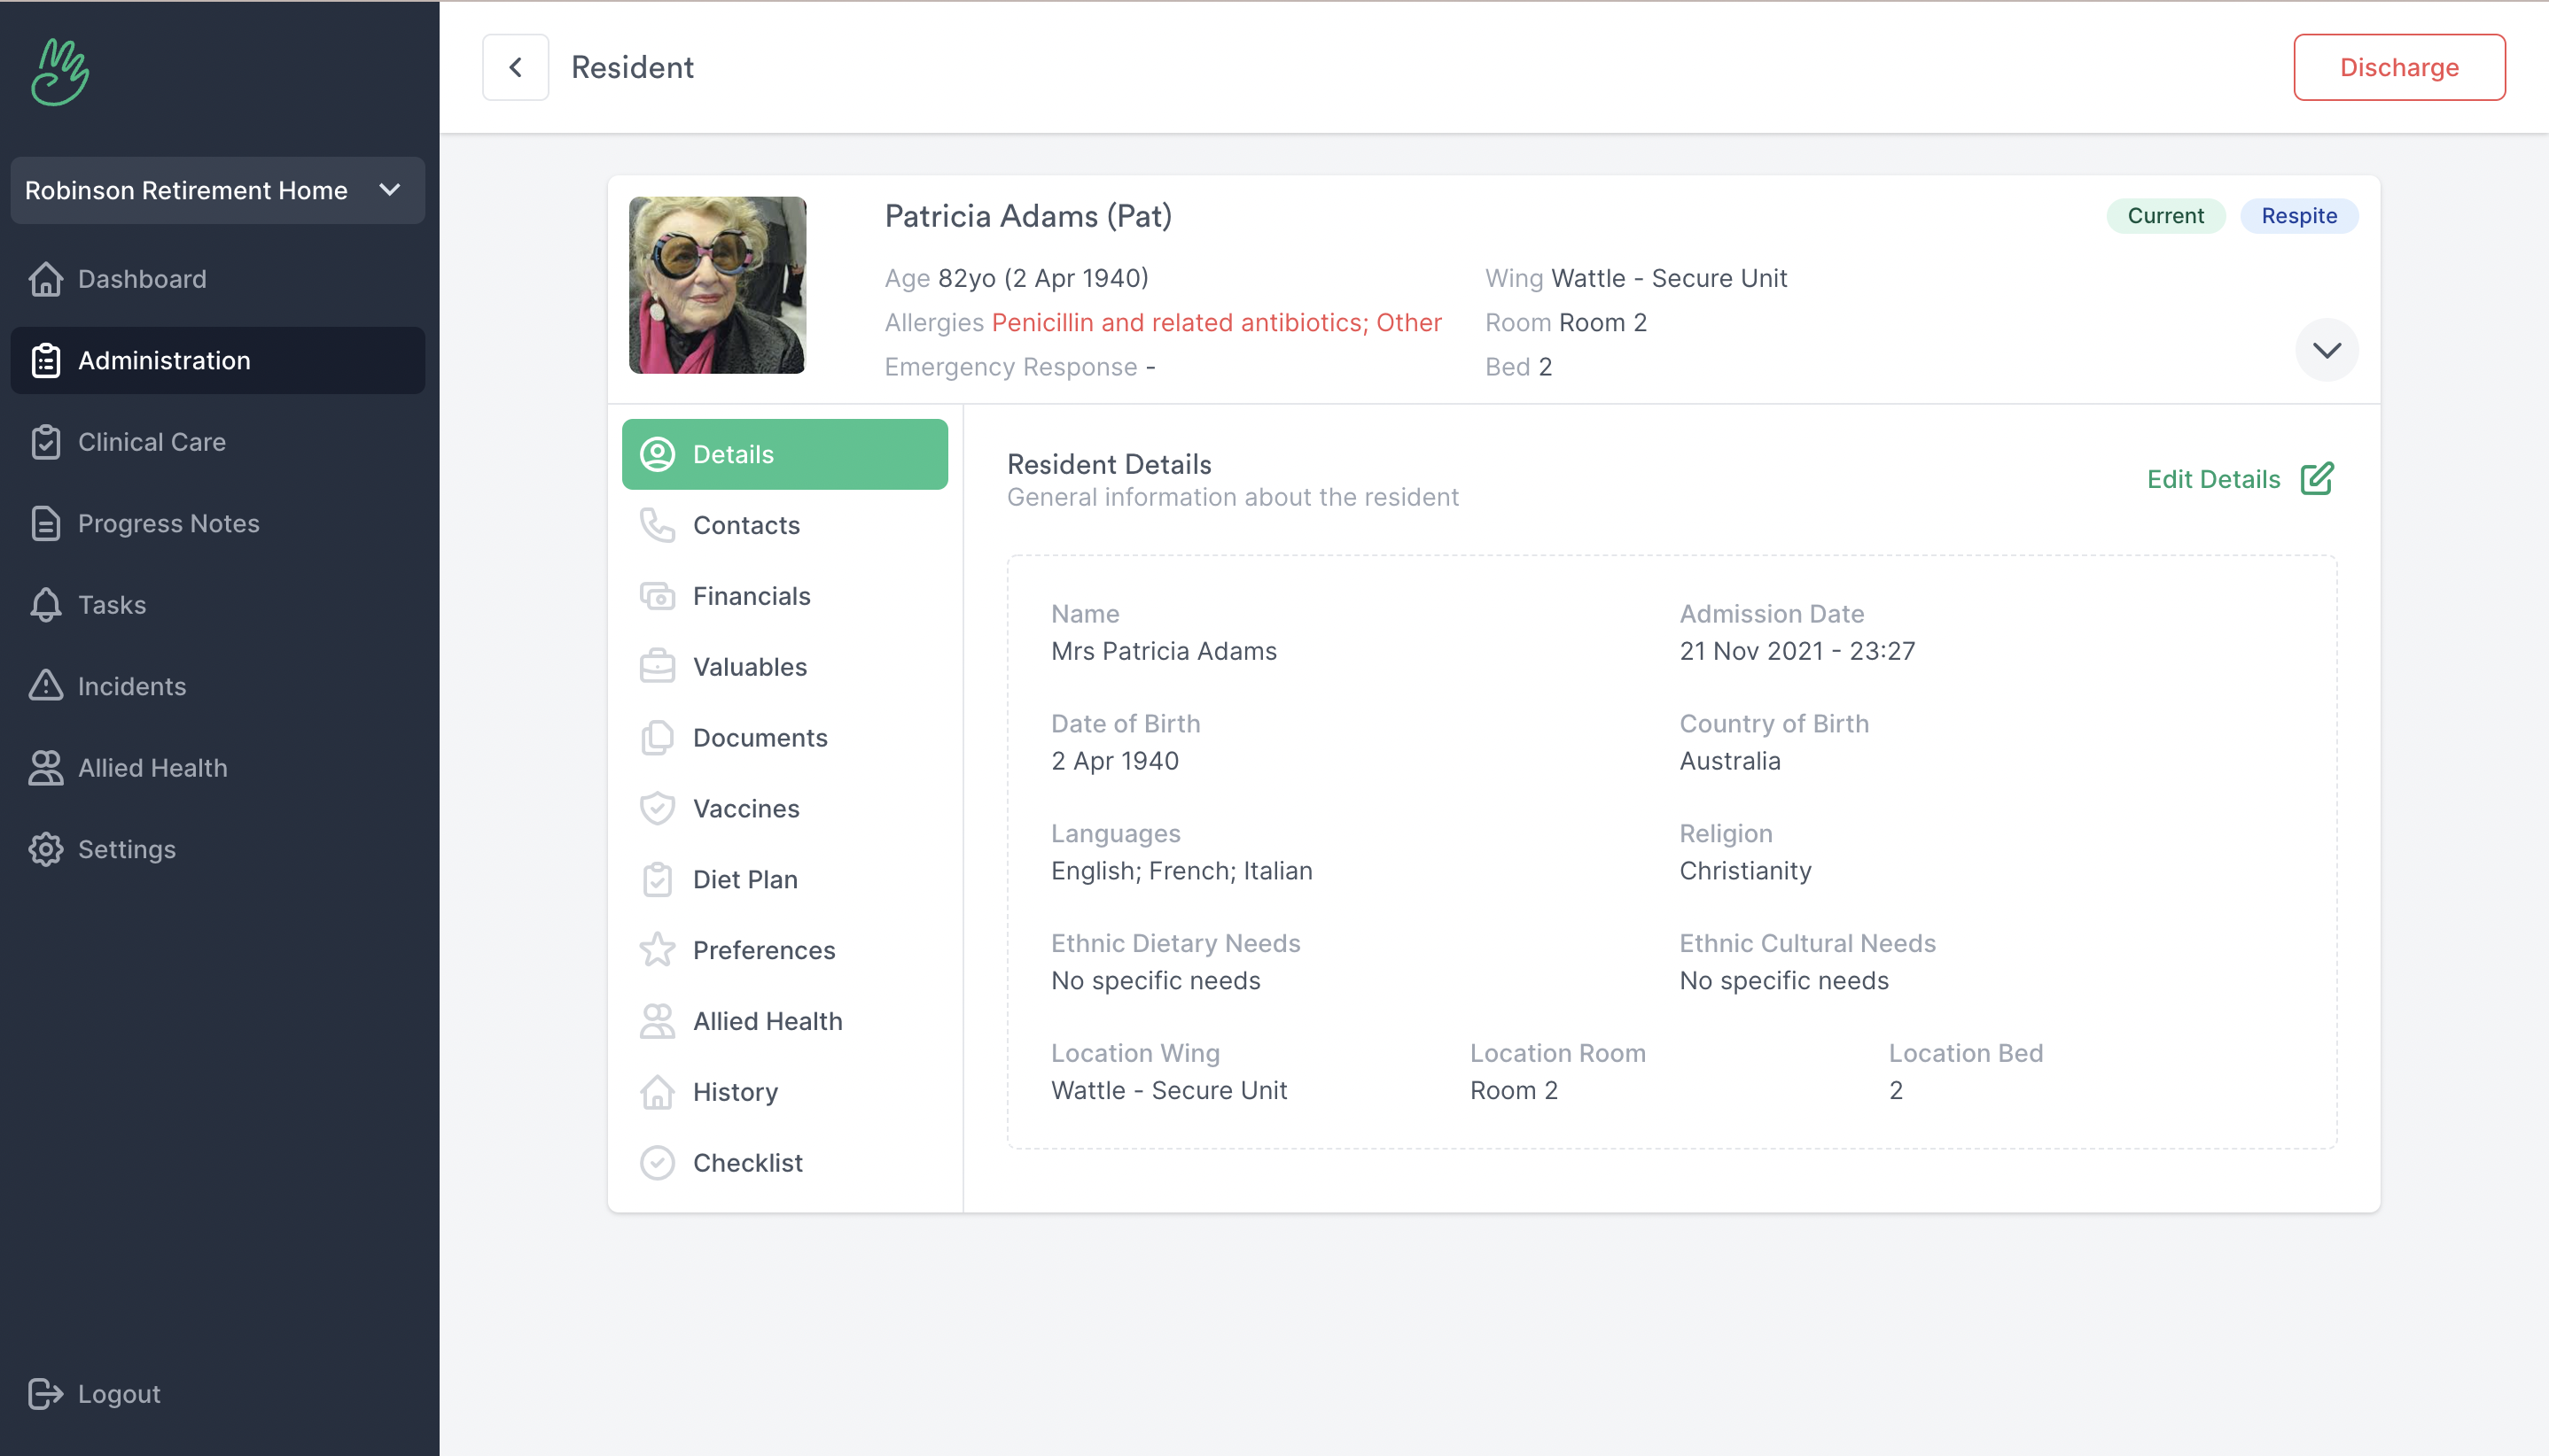
Task: Click the back arrow button
Action: pyautogui.click(x=516, y=67)
